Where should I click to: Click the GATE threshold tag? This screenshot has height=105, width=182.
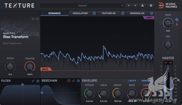point(46,69)
